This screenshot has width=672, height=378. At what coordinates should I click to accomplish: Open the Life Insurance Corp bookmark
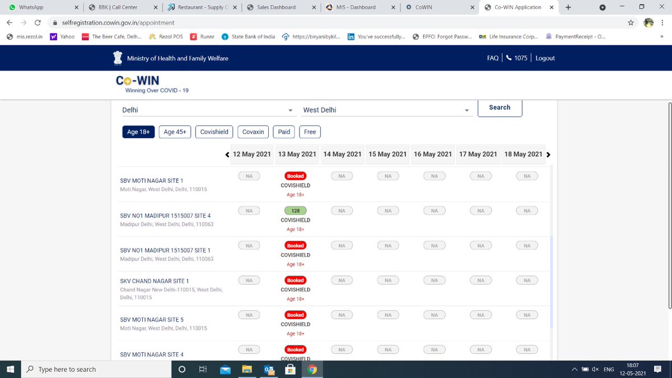click(x=508, y=37)
